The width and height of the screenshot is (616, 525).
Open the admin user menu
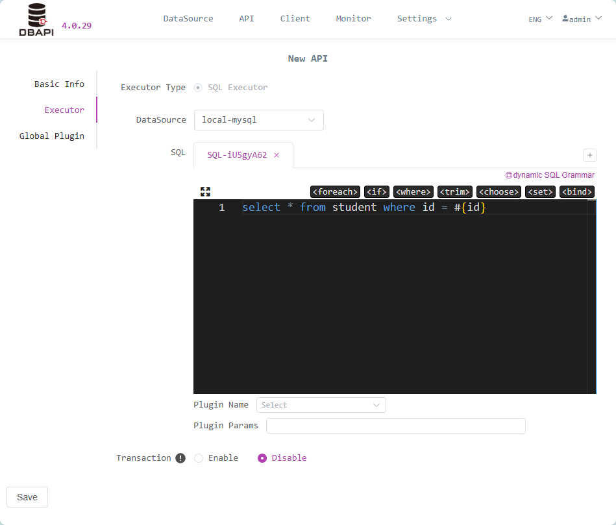pos(581,18)
